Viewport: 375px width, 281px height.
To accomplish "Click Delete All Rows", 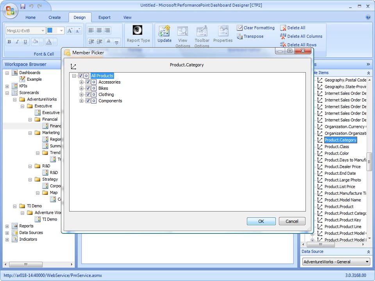I will coord(298,44).
